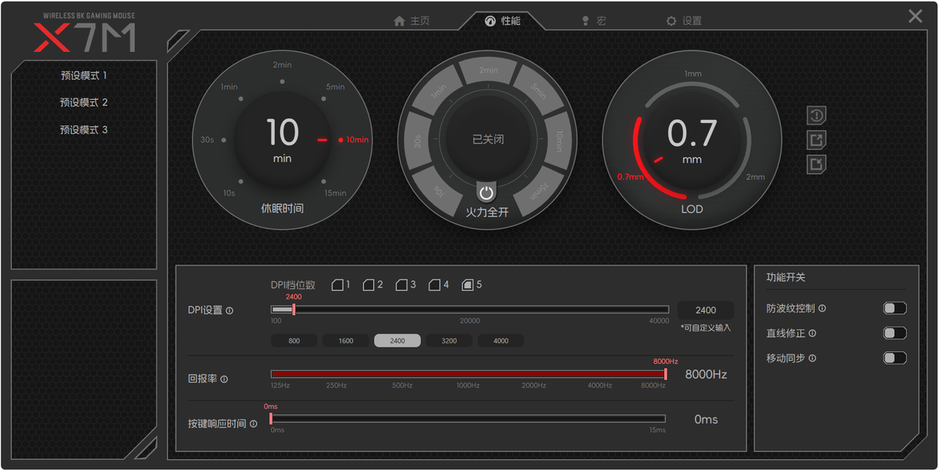Select the 10min segment on 火力全开 dial
Image resolution: width=939 pixels, height=471 pixels.
(x=559, y=141)
